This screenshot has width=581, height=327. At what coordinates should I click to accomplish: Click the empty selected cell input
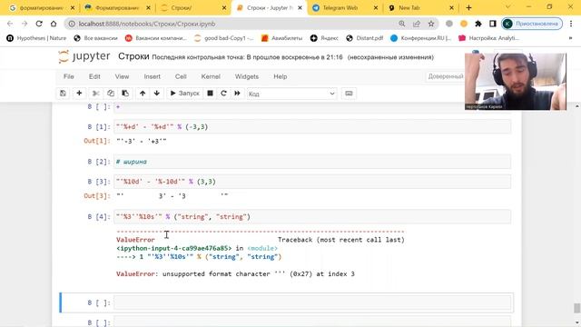click(312, 302)
